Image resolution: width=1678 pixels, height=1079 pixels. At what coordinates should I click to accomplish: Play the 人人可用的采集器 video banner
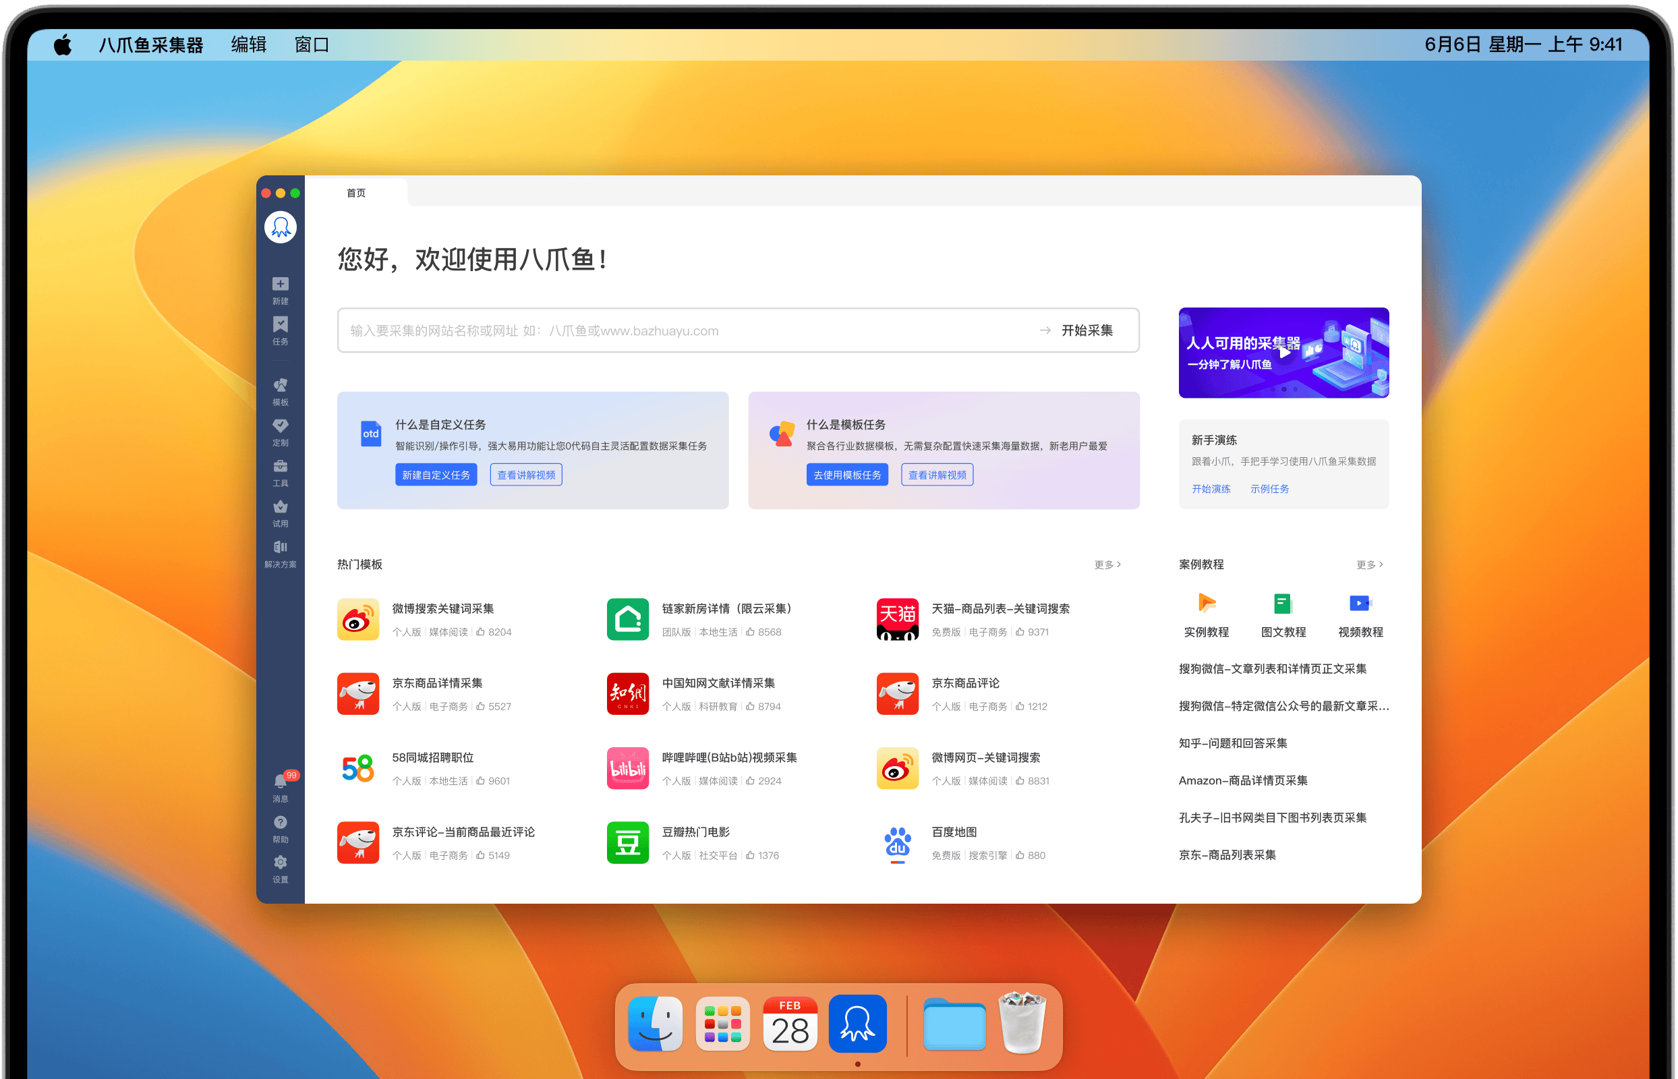1283,353
